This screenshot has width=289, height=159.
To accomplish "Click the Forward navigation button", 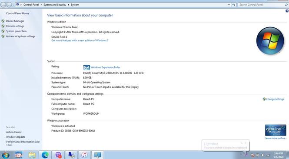I will [9, 5].
